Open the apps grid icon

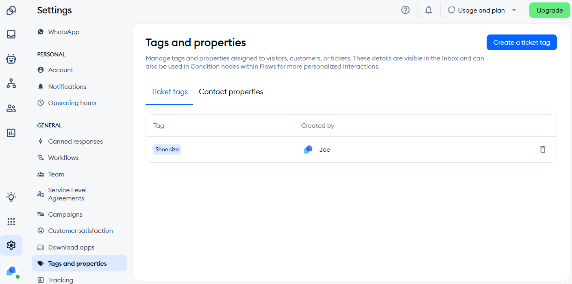point(11,222)
